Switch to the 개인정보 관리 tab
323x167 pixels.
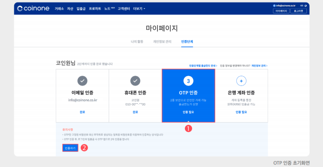162,42
